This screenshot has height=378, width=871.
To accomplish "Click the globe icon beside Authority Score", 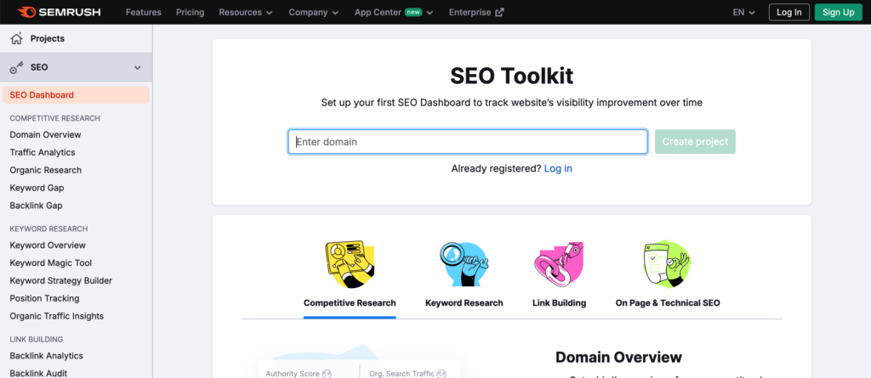I will click(x=327, y=374).
